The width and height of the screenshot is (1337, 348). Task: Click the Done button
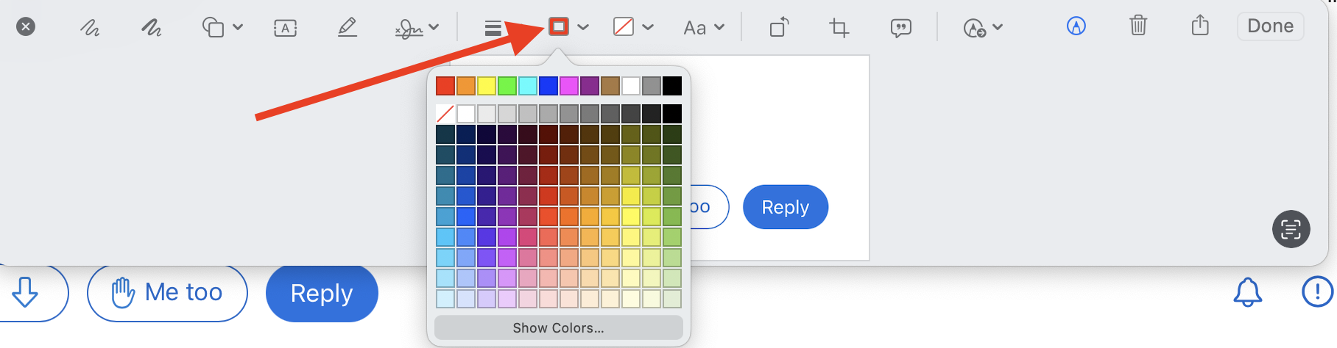1270,26
